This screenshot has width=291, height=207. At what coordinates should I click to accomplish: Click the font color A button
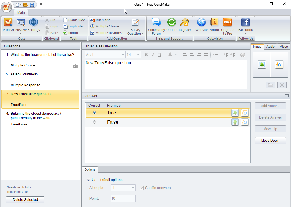(170, 54)
